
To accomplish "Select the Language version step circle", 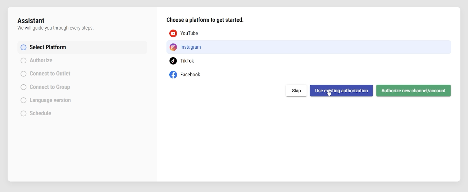I will (23, 100).
